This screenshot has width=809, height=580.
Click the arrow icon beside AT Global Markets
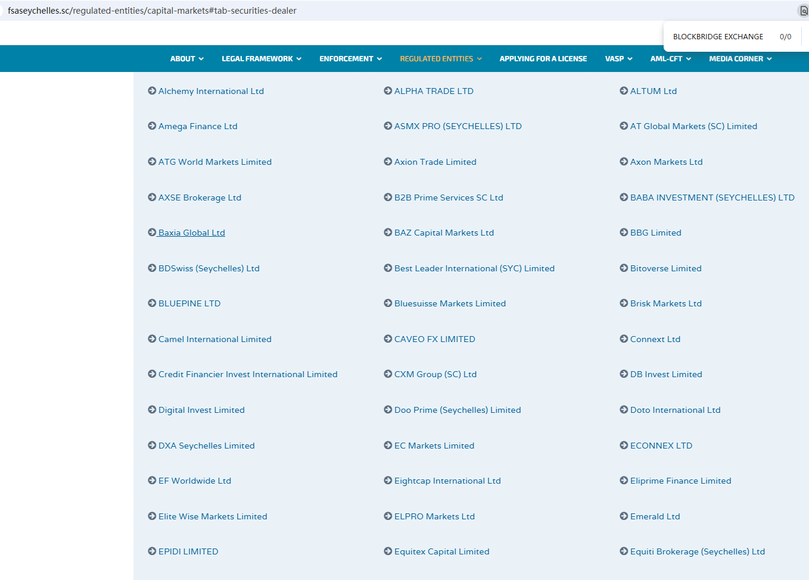(624, 126)
